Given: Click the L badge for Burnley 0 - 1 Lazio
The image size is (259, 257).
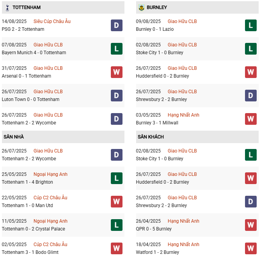Looking at the screenshot, I should 251,25.
